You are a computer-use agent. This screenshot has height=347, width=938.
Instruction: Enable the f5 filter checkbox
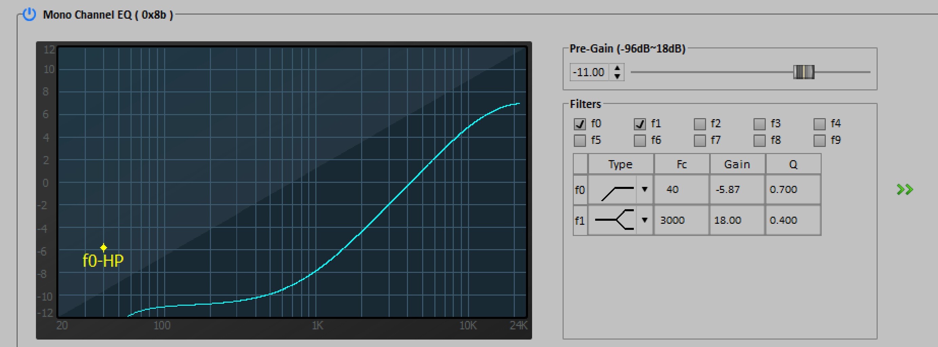(x=579, y=140)
